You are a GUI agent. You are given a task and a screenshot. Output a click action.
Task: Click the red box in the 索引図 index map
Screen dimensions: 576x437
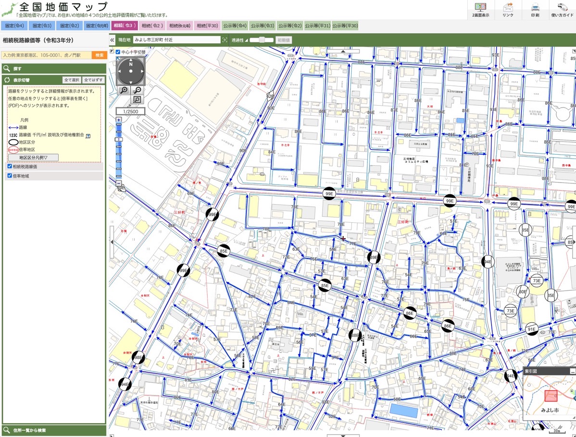551,396
